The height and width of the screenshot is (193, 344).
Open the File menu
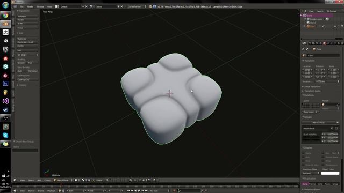pos(21,6)
